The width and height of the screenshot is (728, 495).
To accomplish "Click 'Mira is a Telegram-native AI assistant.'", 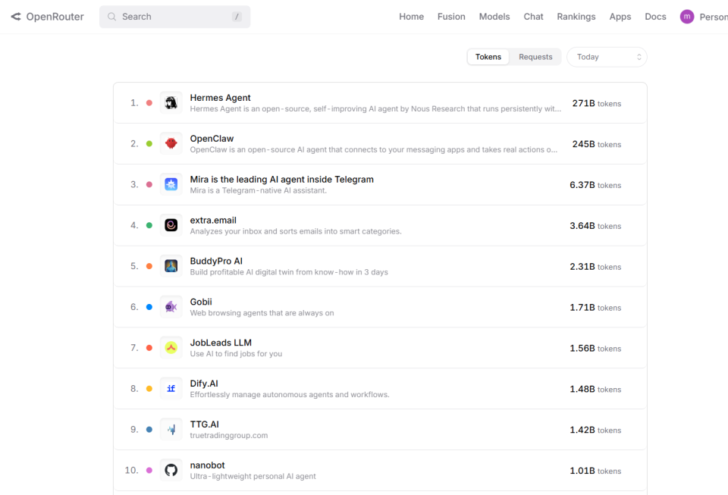I will 258,191.
